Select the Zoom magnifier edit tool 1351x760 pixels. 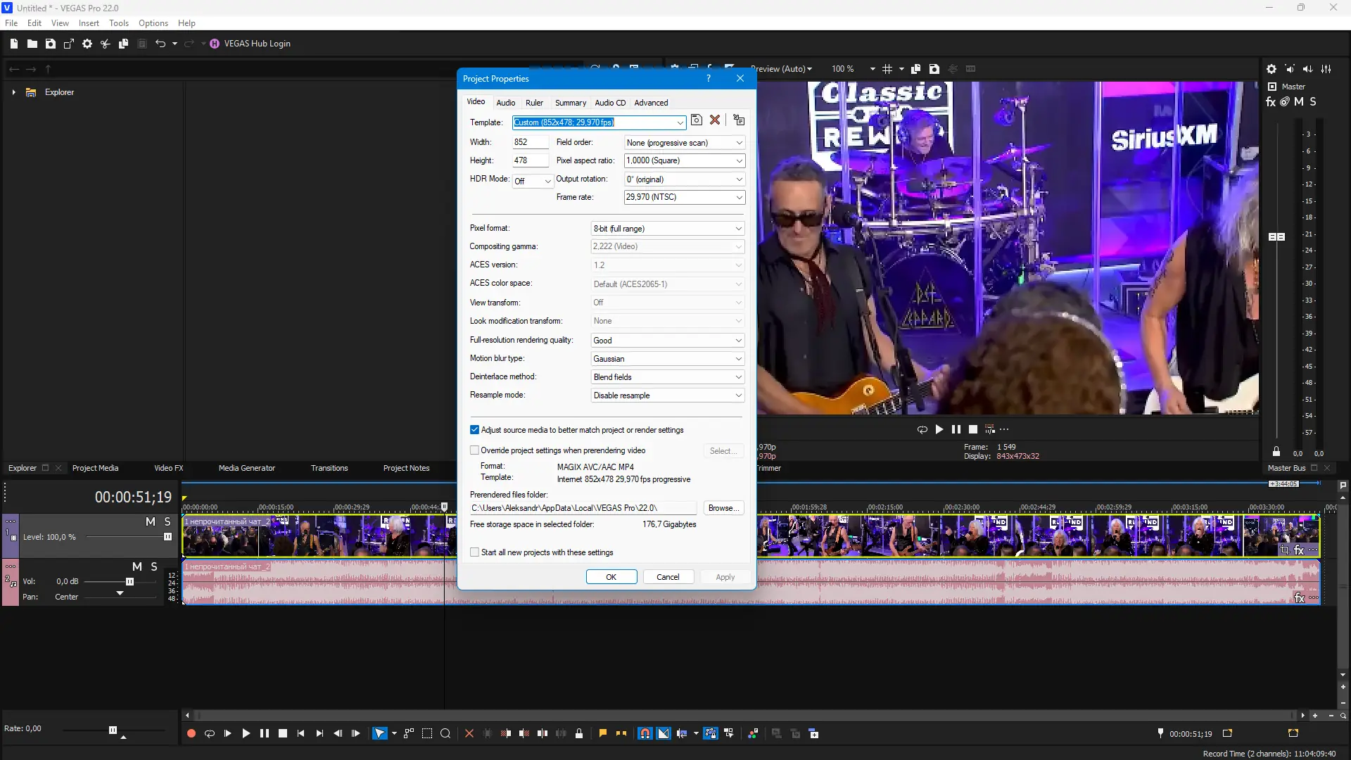click(445, 733)
